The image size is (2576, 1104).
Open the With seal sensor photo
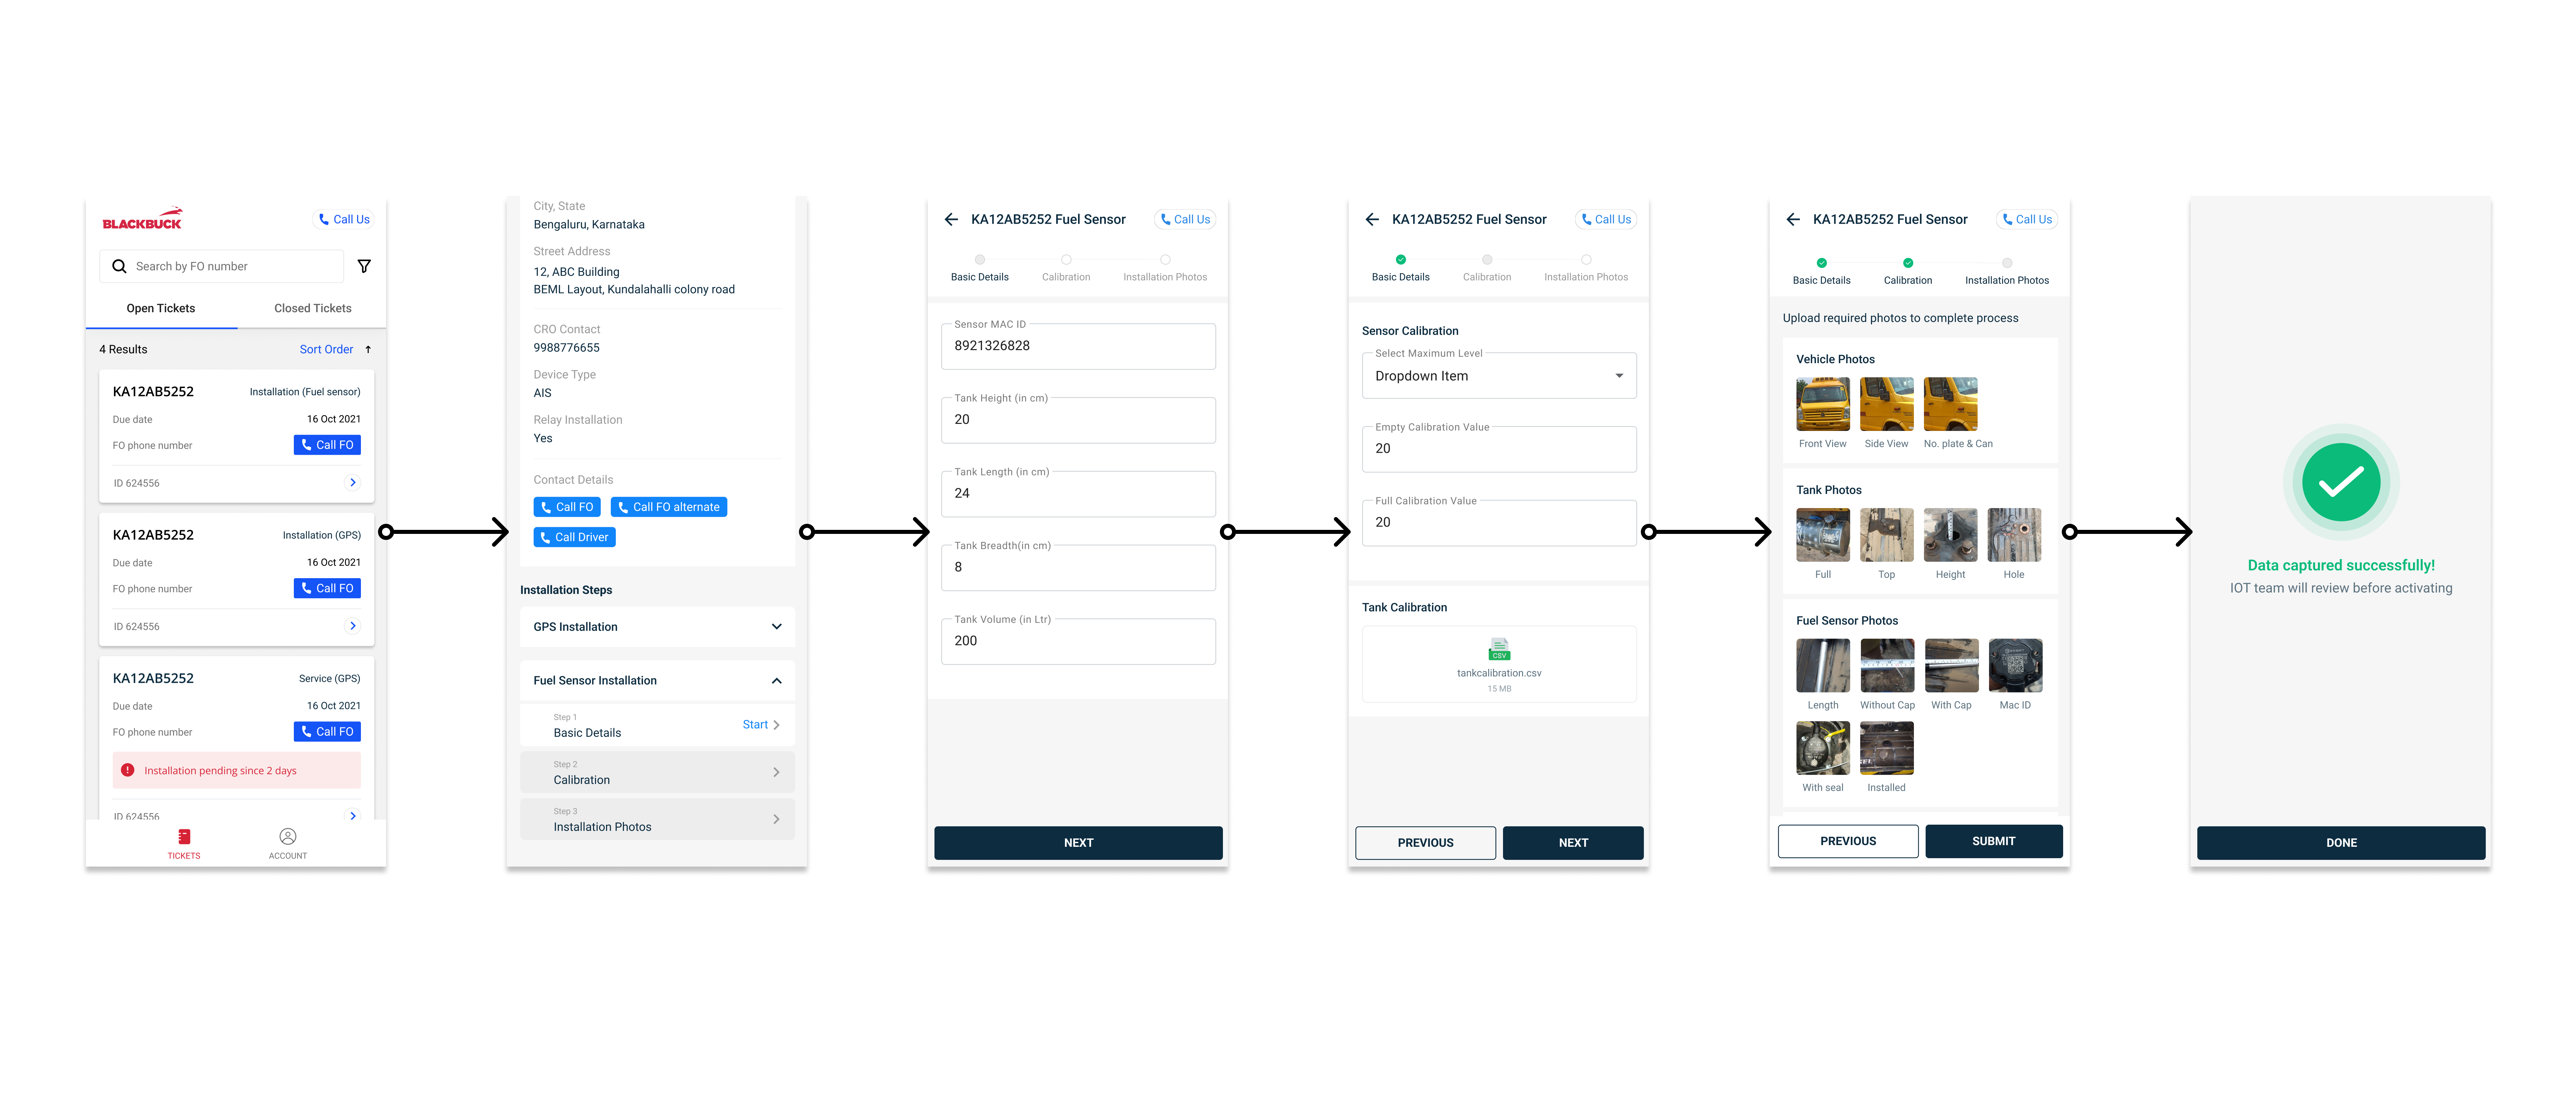(x=1823, y=748)
